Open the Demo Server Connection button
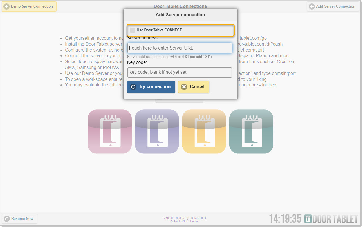The height and width of the screenshot is (228, 363). coord(29,6)
